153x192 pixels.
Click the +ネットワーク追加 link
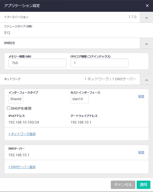(22, 134)
